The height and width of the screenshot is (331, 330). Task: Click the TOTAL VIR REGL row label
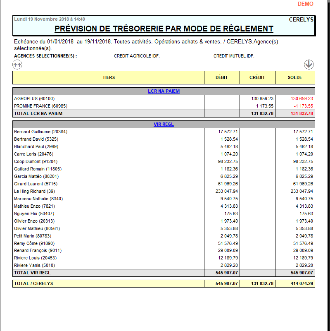pos(33,273)
